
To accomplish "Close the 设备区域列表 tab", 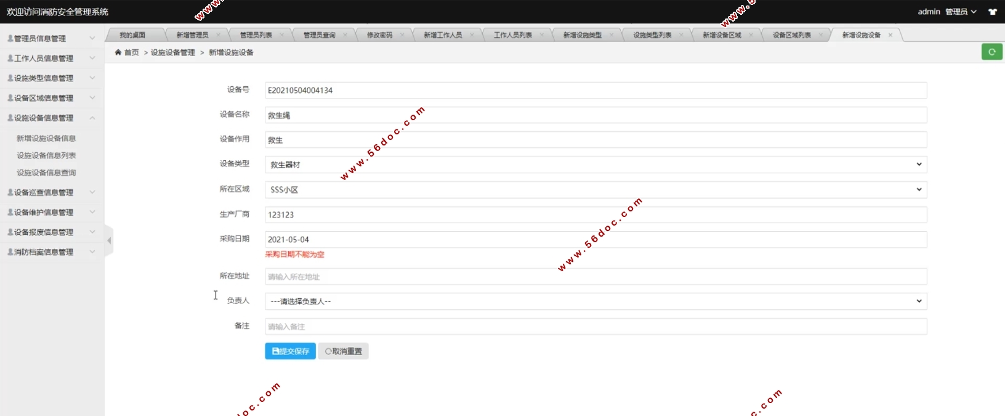I will click(x=821, y=35).
